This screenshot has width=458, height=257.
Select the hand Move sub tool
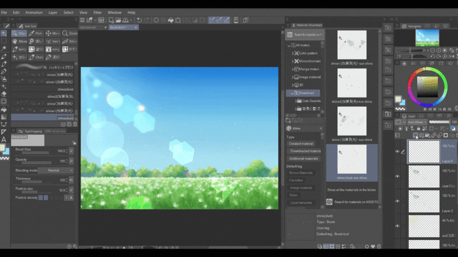[19, 41]
